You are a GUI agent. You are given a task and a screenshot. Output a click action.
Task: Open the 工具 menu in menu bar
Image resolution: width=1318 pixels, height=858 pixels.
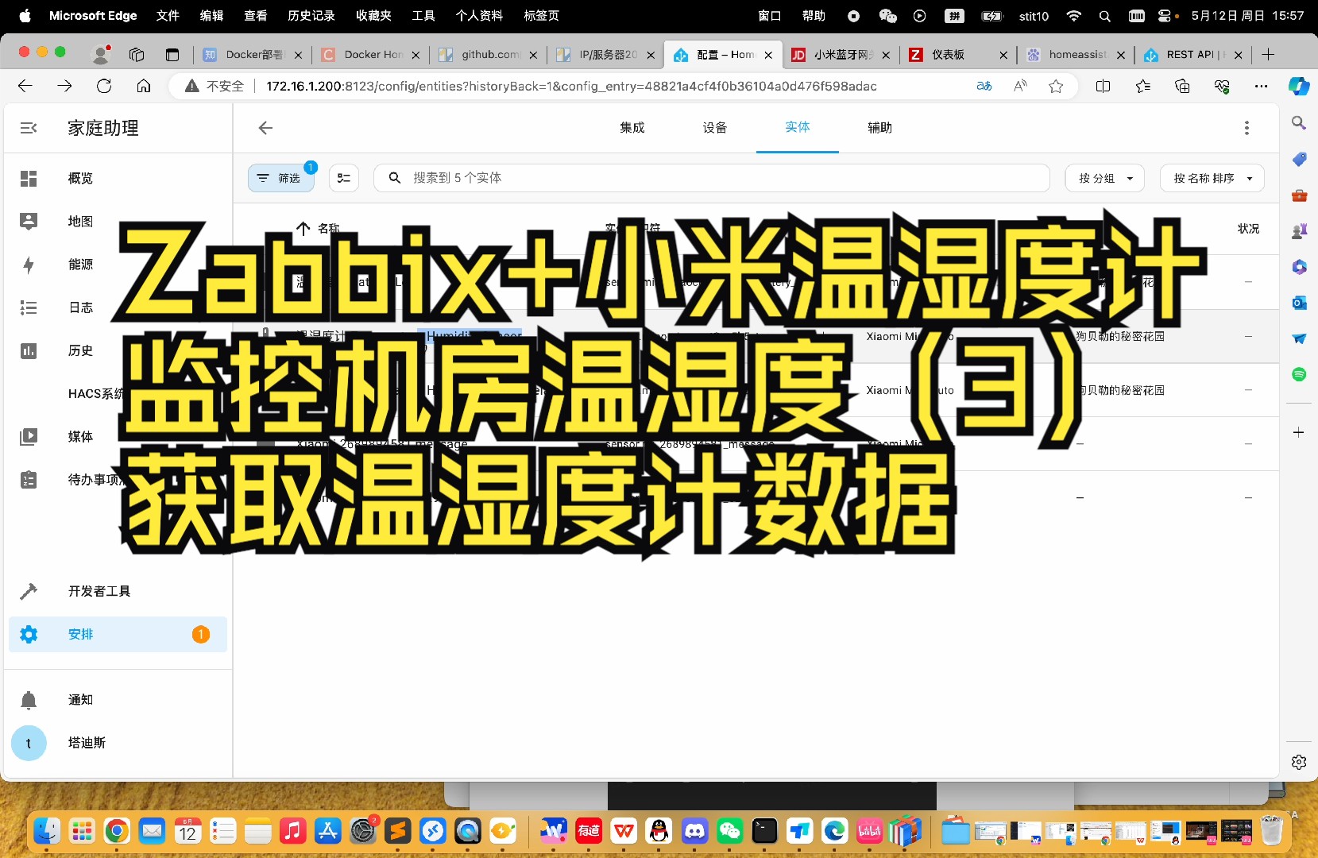point(423,16)
